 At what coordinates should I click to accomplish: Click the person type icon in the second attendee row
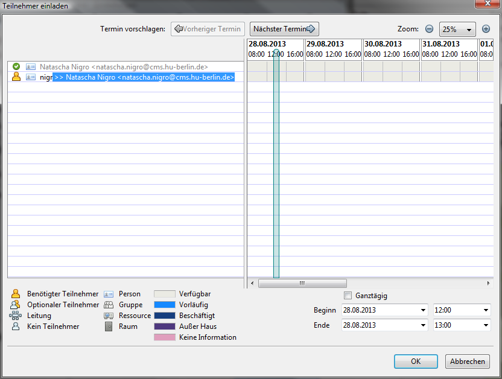click(31, 77)
